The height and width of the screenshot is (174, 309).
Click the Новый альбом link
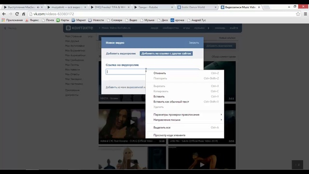click(227, 38)
